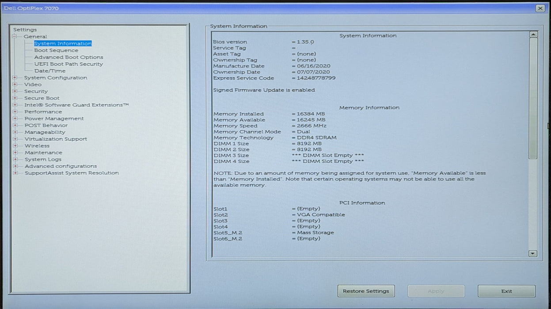Expand the Wireless node
The image size is (551, 309).
point(15,146)
